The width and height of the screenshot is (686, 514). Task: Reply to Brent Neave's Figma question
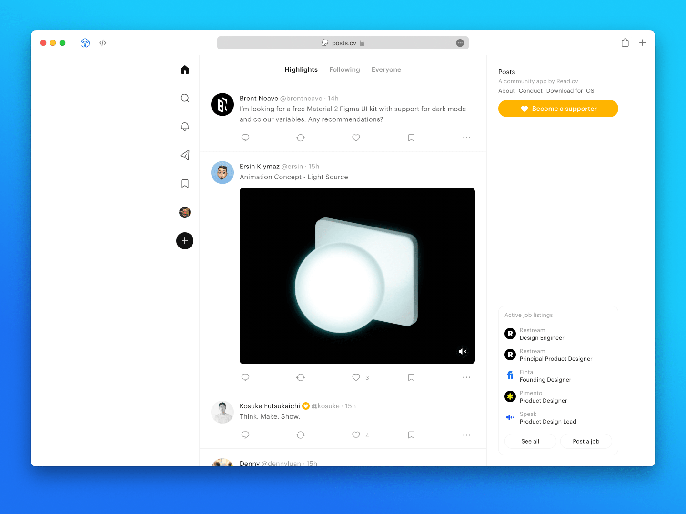click(x=245, y=138)
